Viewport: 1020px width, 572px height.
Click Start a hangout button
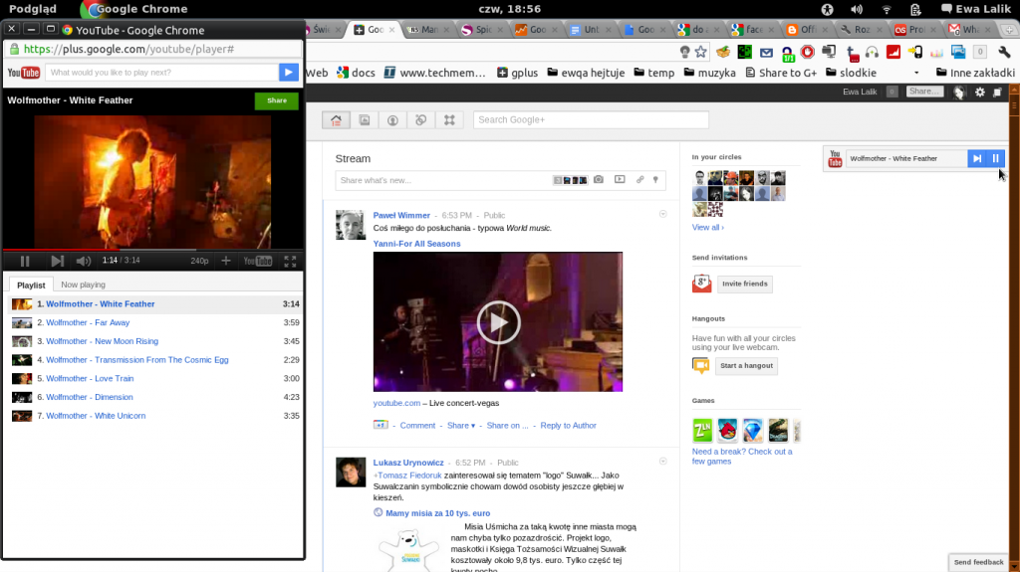pos(746,365)
